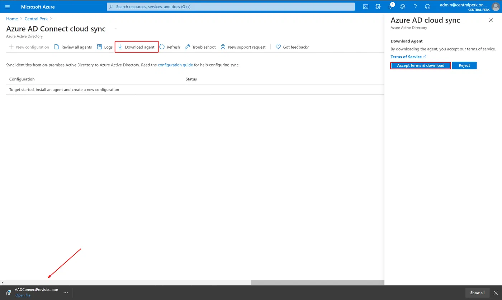Click Open file for the downloaded agent
Screen dimensions: 502x300
point(23,295)
